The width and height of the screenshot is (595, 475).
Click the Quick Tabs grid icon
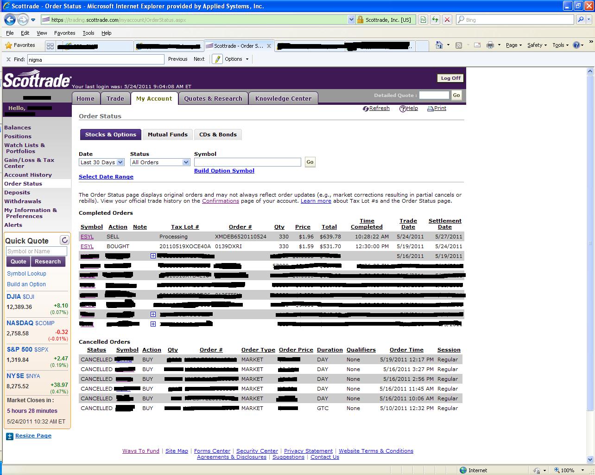[x=50, y=46]
